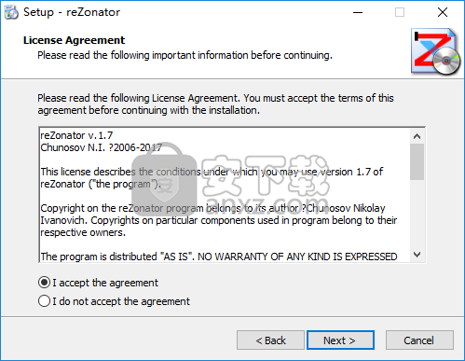The image size is (465, 361).
Task: Click the reZonator v.1.7 line in license
Action: point(76,135)
